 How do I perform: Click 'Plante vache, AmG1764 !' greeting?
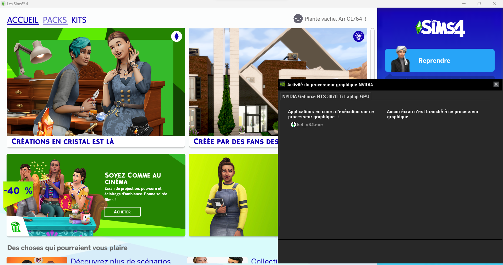click(x=336, y=19)
